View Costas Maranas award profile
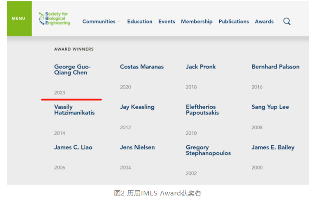317x202 pixels. point(142,67)
